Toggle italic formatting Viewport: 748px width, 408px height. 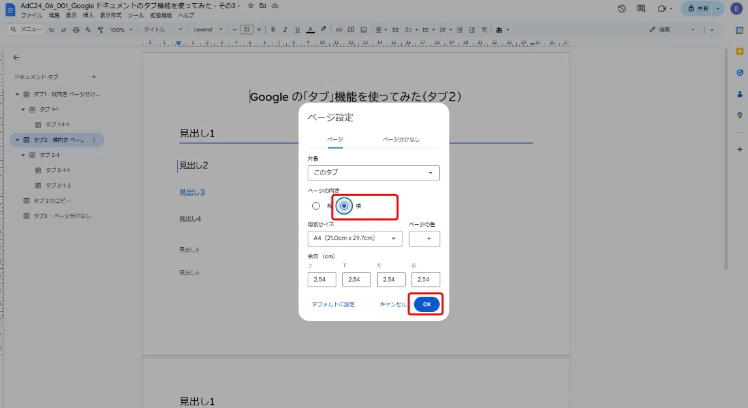(285, 29)
